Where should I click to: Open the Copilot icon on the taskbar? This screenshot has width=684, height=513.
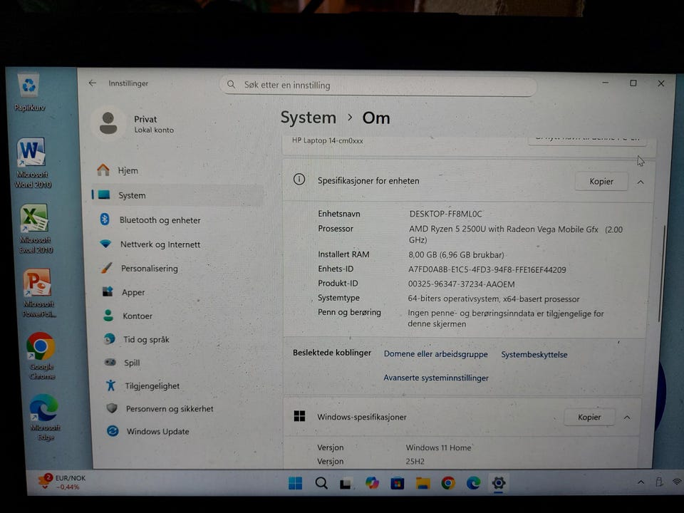coord(372,483)
